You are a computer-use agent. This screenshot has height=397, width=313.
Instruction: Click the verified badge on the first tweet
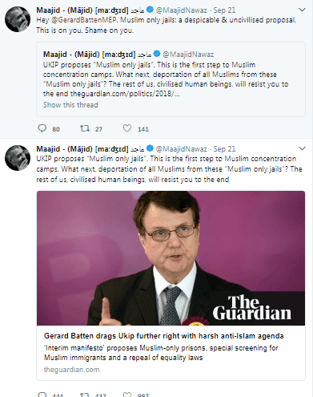pos(150,10)
